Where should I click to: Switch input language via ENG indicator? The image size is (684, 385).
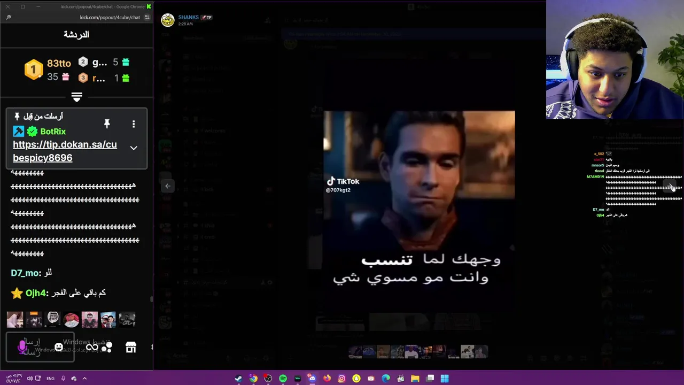(50, 379)
